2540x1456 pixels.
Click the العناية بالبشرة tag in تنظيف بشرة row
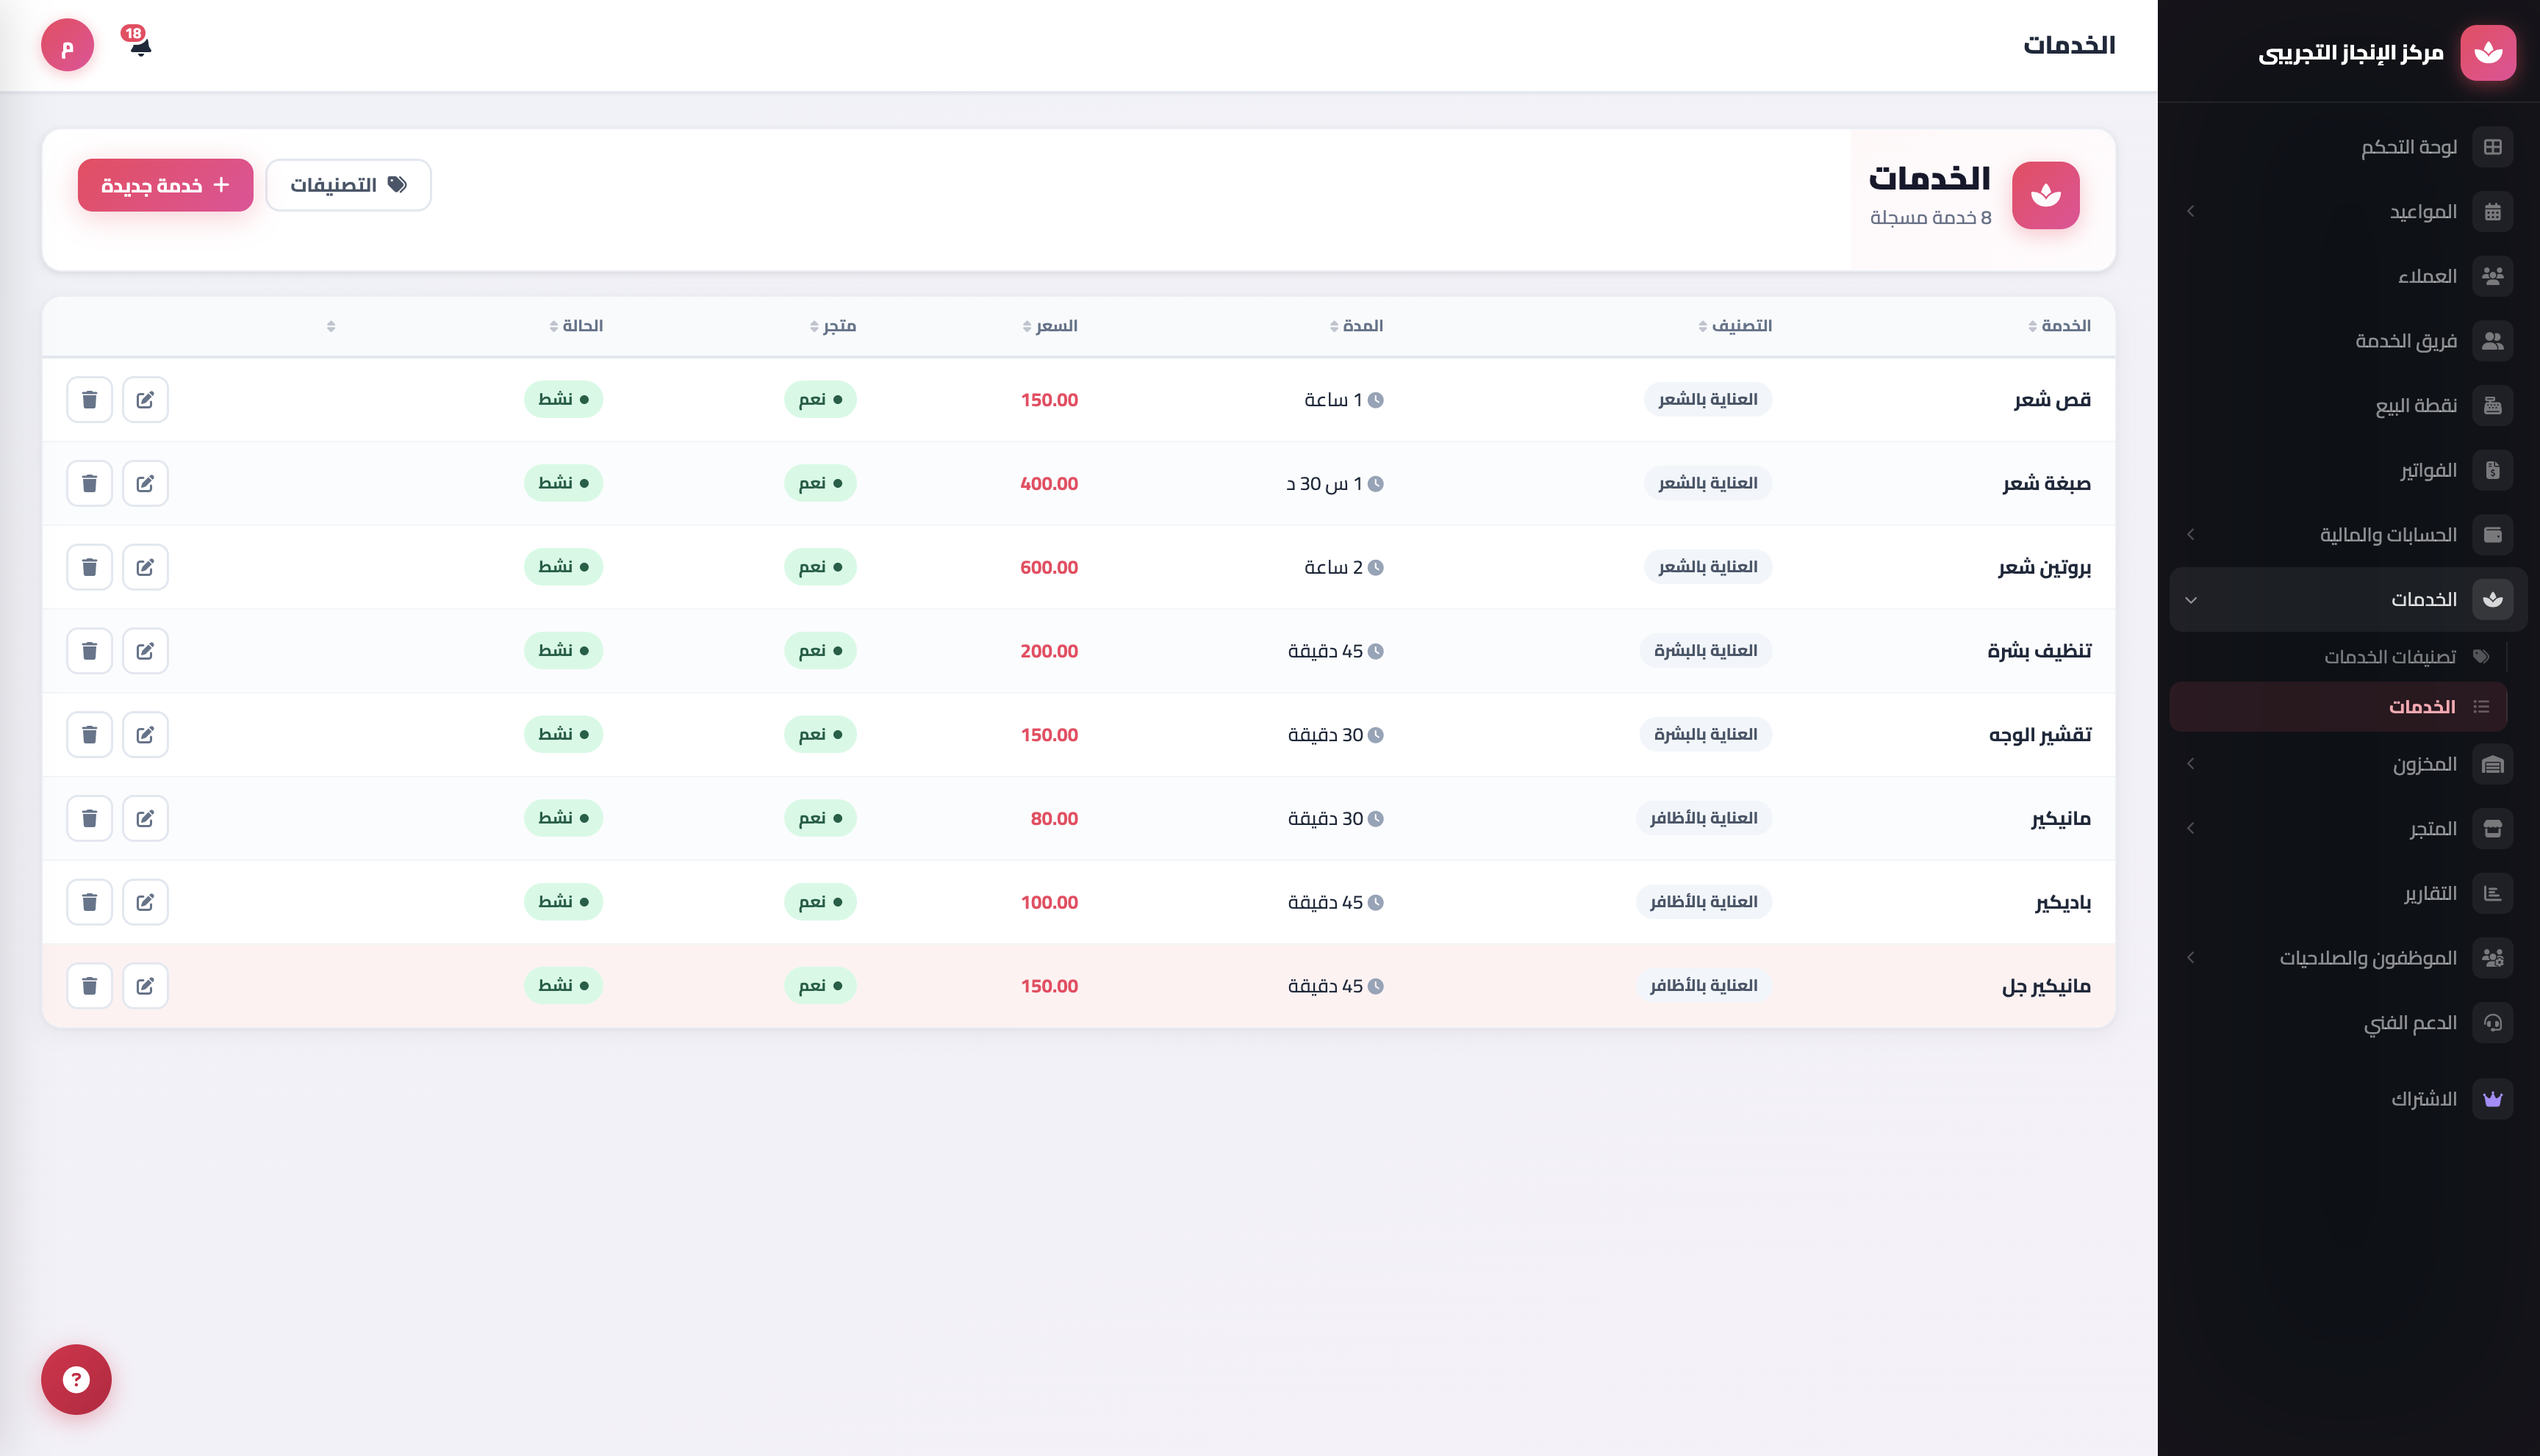point(1706,651)
